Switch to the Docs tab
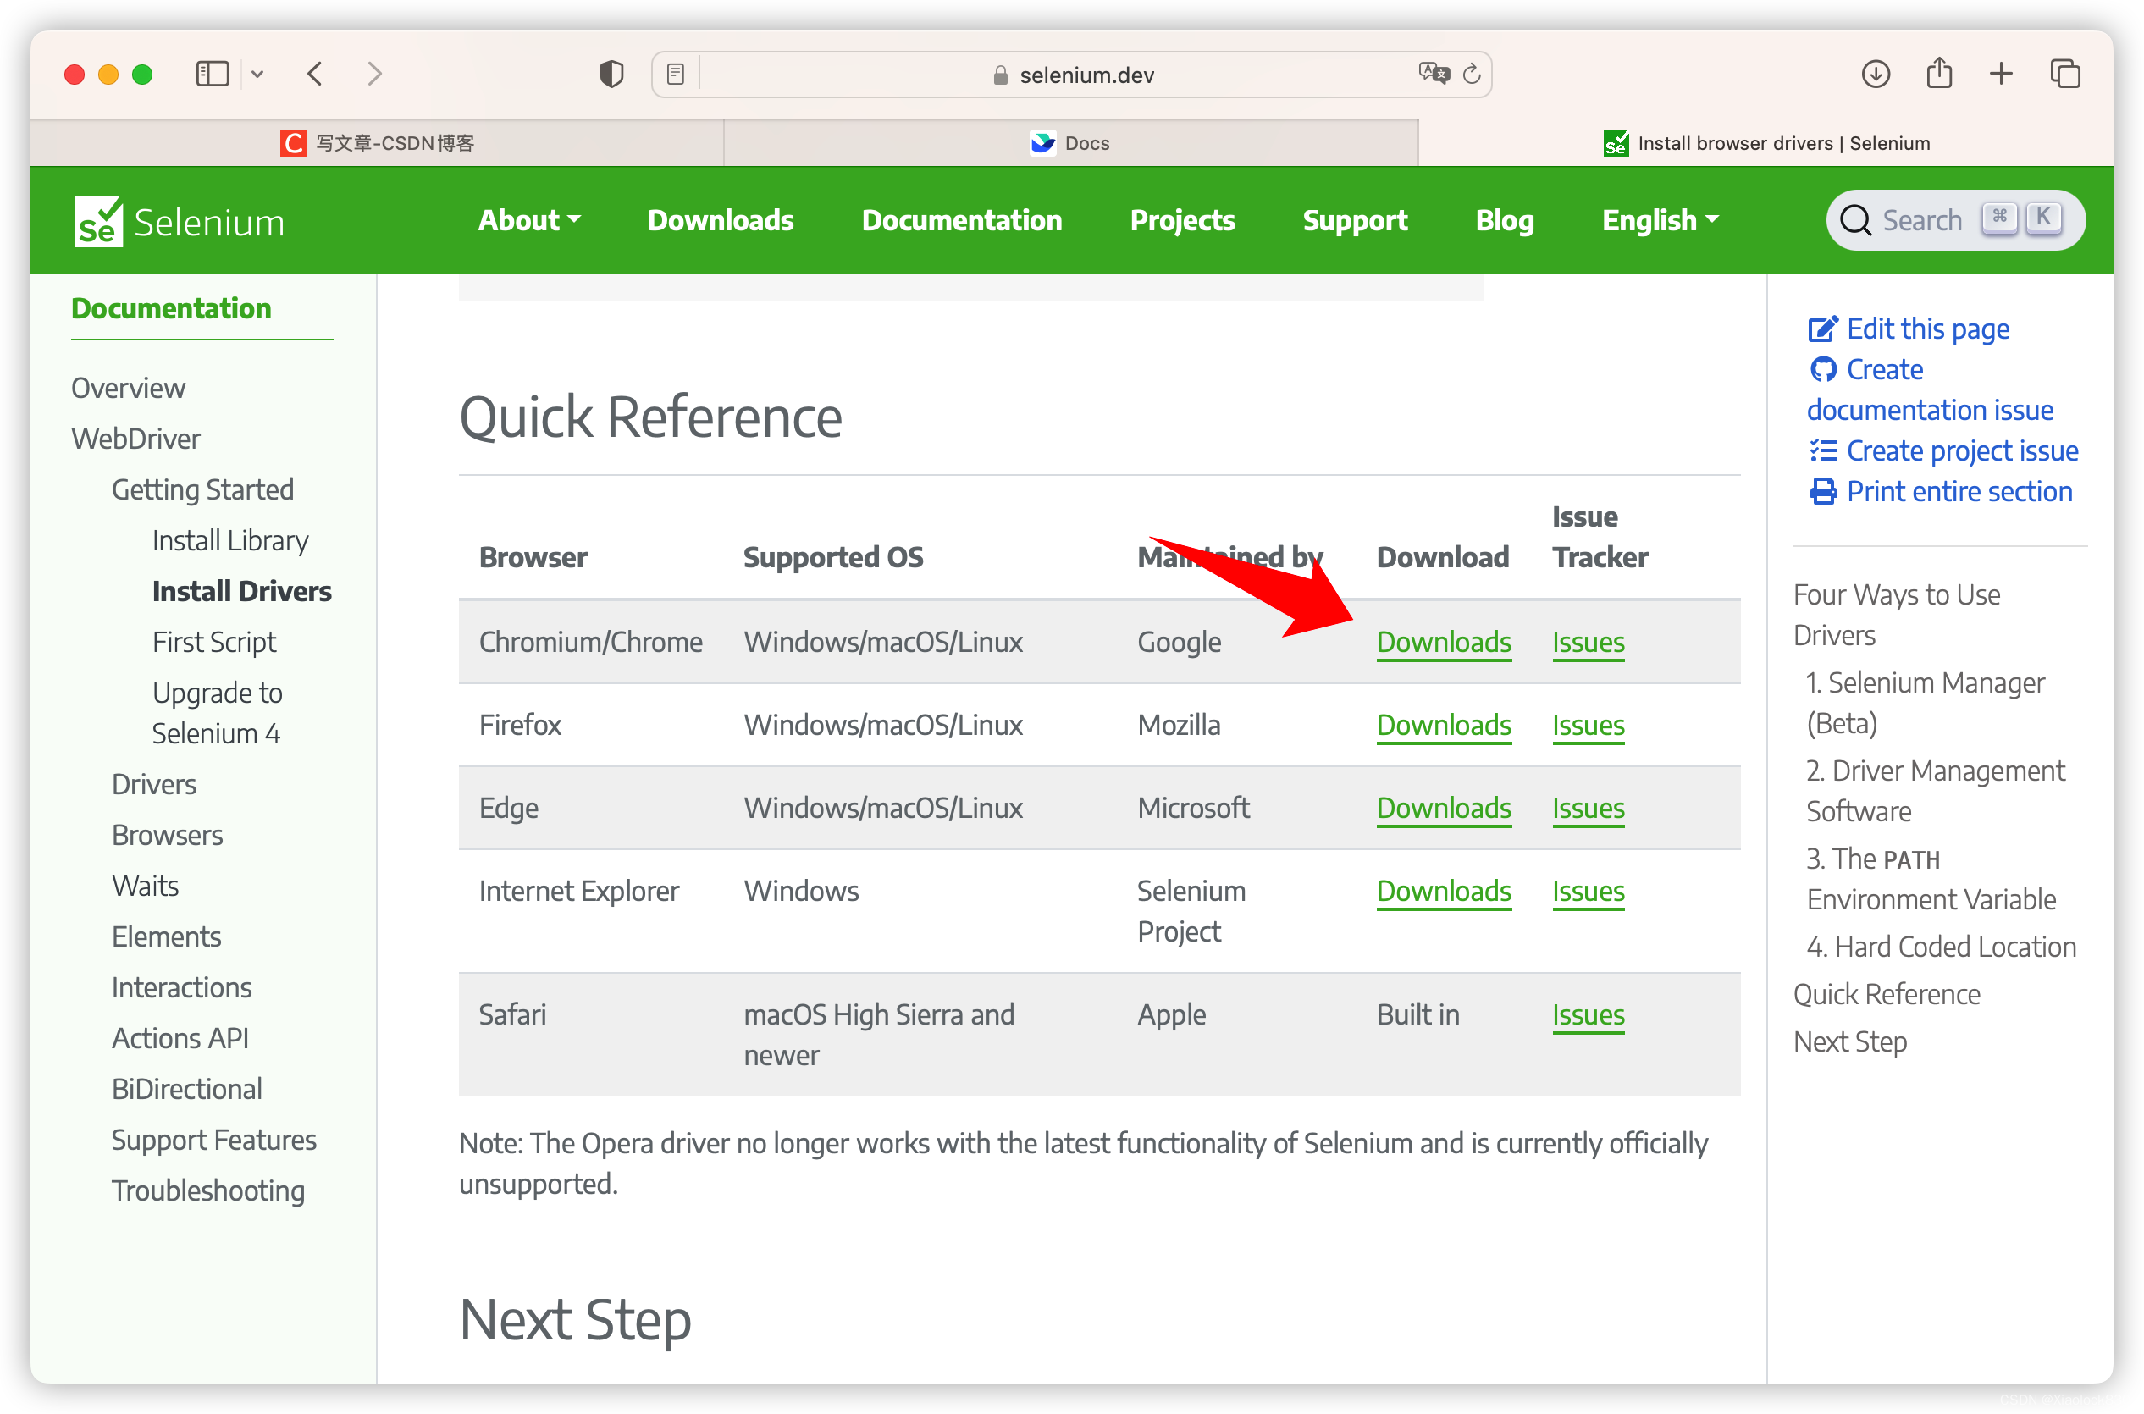2144x1414 pixels. click(x=1070, y=142)
